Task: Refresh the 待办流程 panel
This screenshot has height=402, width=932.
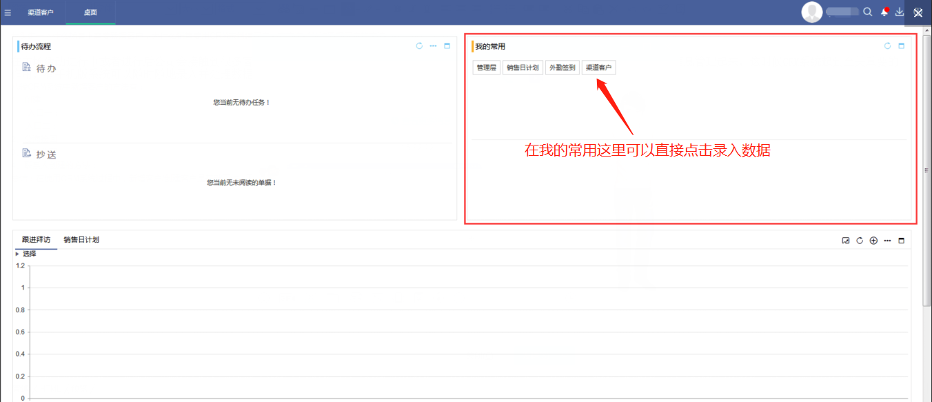Action: [x=419, y=46]
